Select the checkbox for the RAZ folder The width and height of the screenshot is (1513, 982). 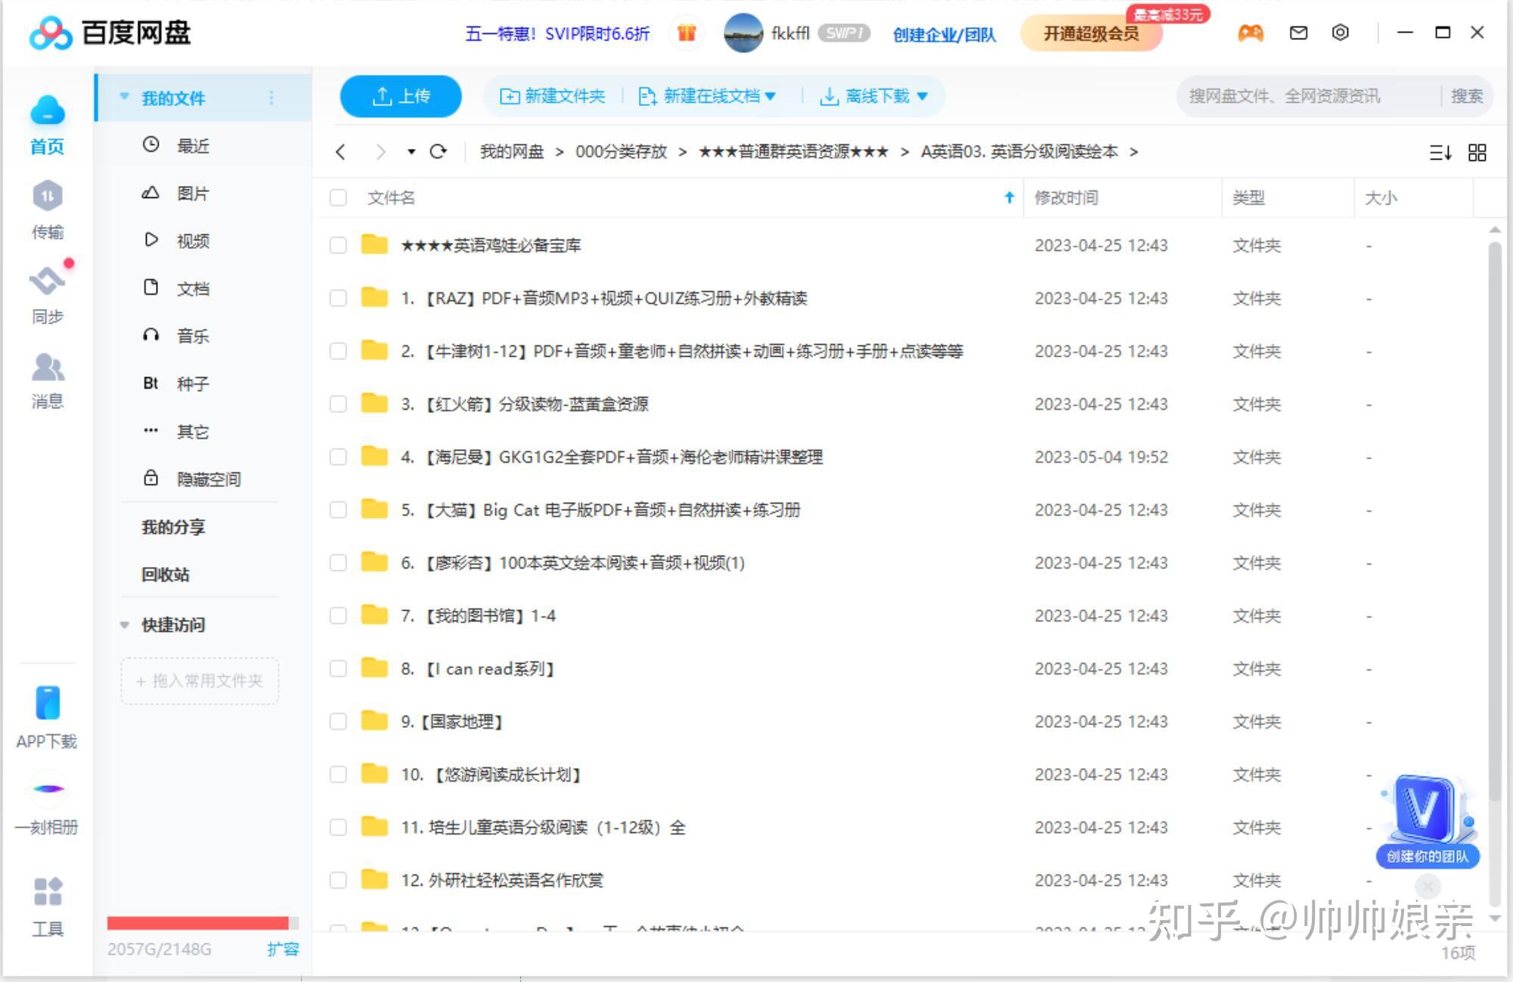338,298
